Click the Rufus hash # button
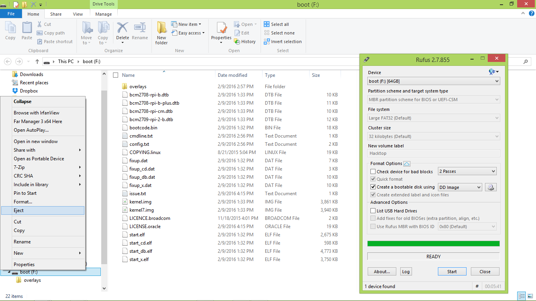This screenshot has height=301, width=536. pyautogui.click(x=477, y=286)
